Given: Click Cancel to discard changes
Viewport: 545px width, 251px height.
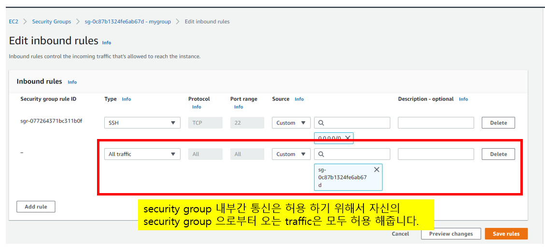Looking at the screenshot, I should 400,234.
